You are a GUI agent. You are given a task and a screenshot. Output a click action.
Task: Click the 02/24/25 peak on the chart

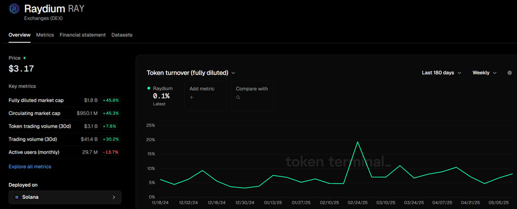coord(357,142)
